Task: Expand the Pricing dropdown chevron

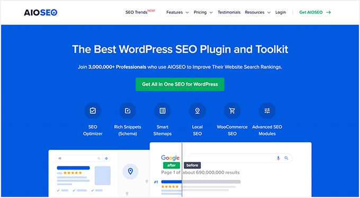Action: pos(211,13)
